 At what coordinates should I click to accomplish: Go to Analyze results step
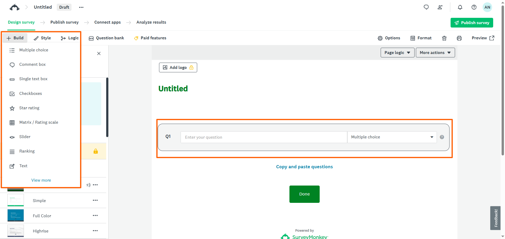[x=151, y=22]
